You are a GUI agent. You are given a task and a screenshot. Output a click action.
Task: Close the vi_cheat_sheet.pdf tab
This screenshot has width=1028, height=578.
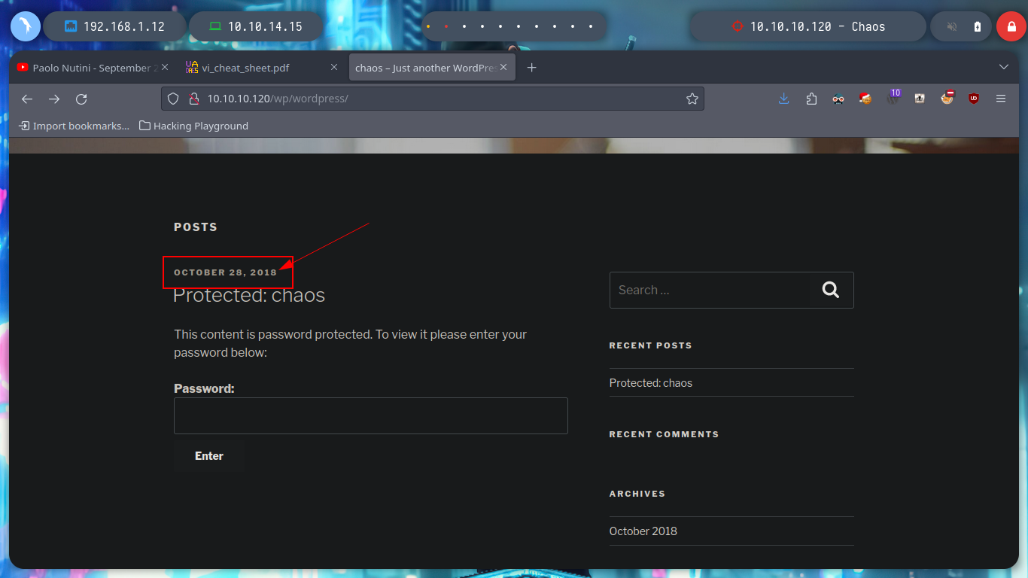pyautogui.click(x=334, y=67)
